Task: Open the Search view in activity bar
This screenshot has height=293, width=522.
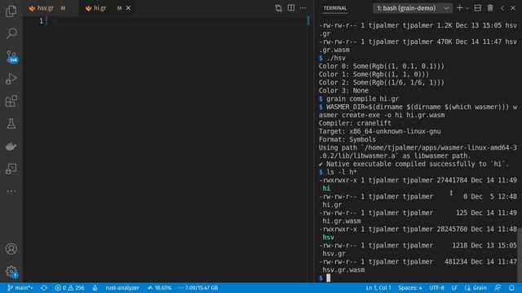Action: [x=11, y=33]
